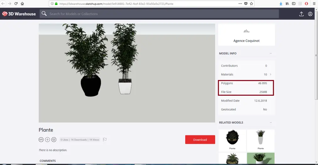
Task: Open the Agence Coquinot author page
Action: tap(246, 41)
